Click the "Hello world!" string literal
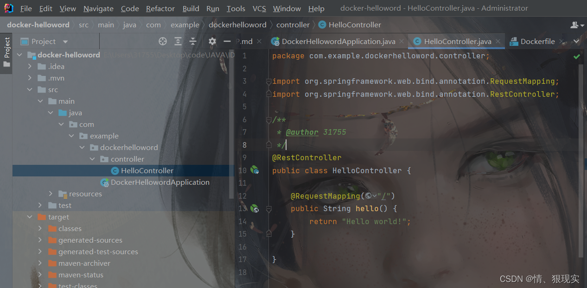Image resolution: width=587 pixels, height=288 pixels. tap(375, 221)
